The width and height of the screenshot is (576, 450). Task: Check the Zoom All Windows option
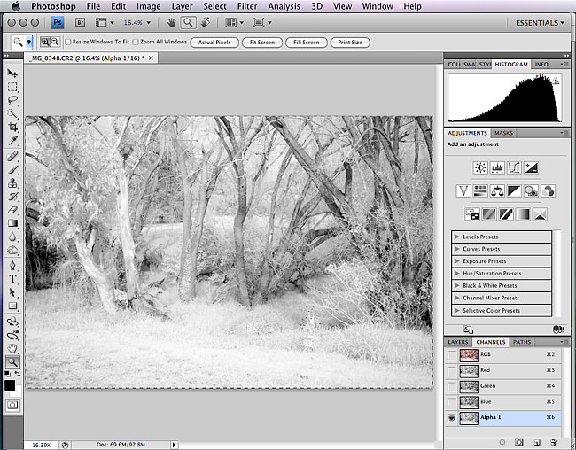(x=136, y=42)
